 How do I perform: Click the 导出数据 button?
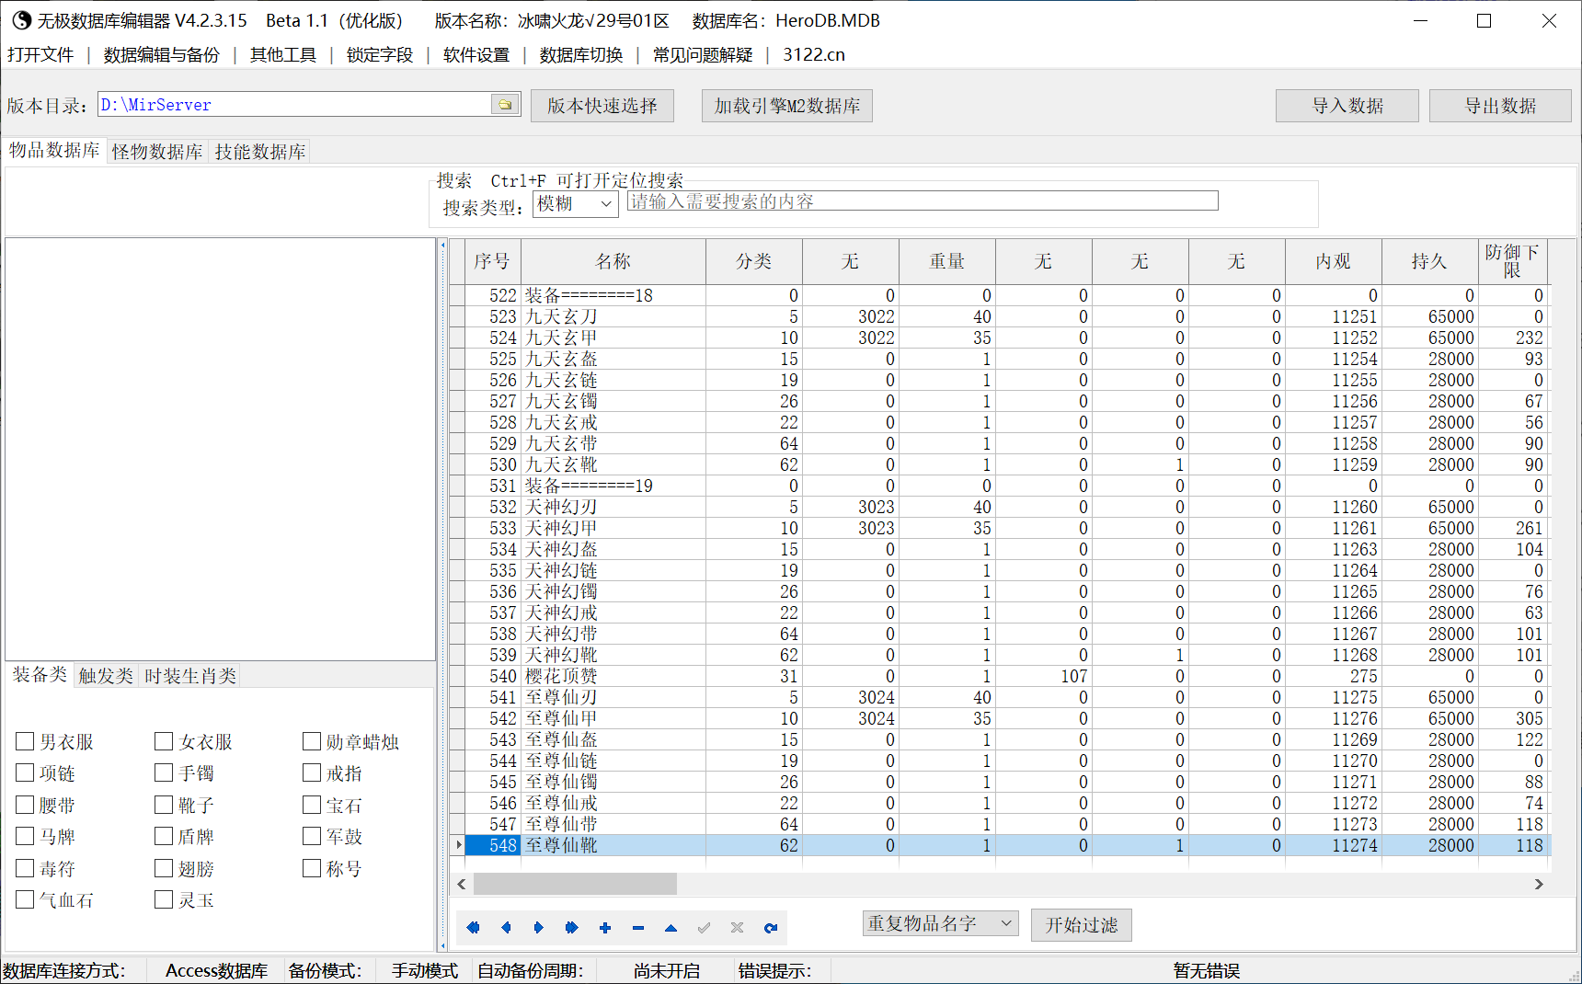coord(1501,106)
